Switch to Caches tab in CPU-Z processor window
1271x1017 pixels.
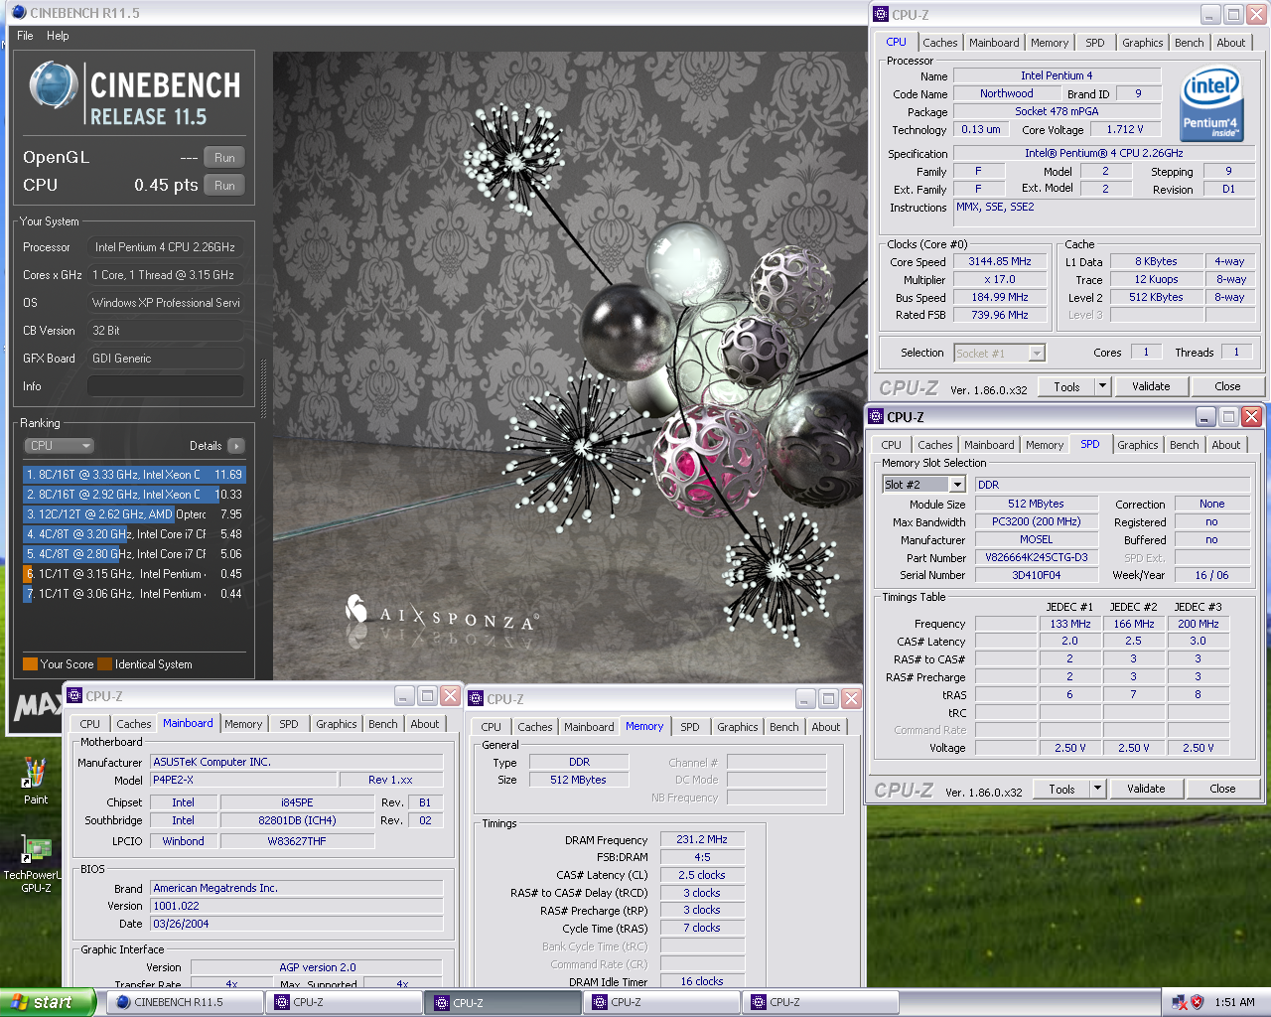pos(940,43)
